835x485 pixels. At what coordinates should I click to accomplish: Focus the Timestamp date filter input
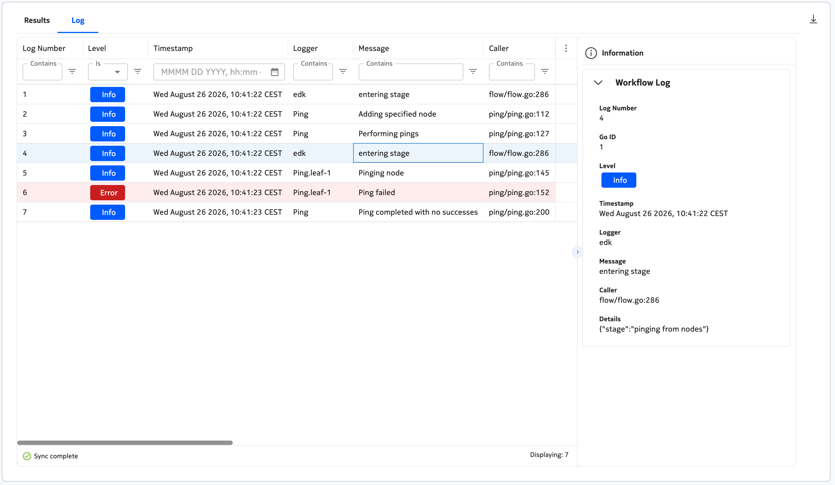pyautogui.click(x=211, y=72)
